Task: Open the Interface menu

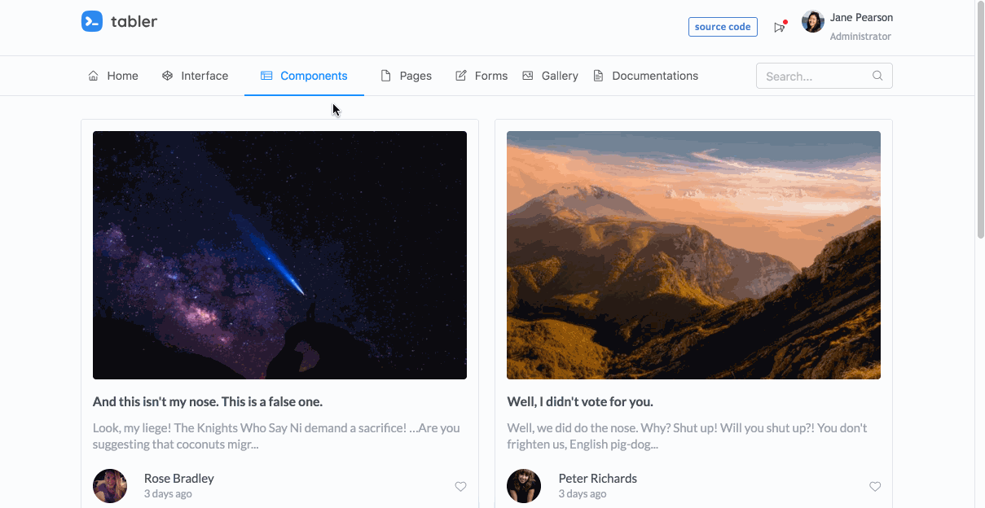Action: click(196, 76)
